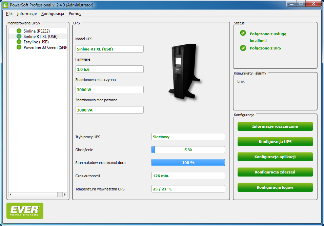Viewport: 324px width, 226px height.
Task: Click the rated active power field 3000 W
Action: click(x=109, y=89)
